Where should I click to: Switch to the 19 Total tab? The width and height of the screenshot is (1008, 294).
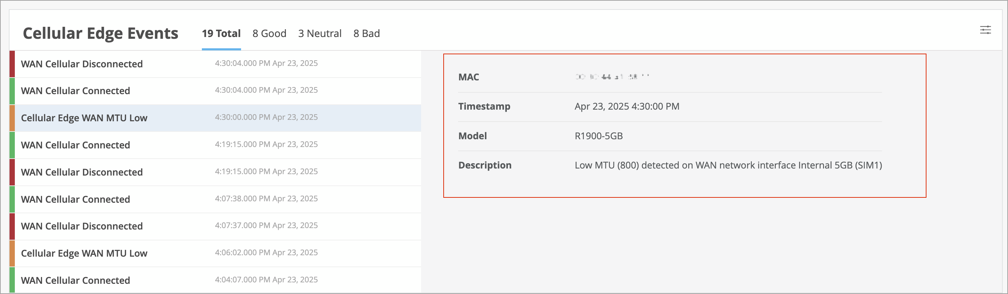221,33
